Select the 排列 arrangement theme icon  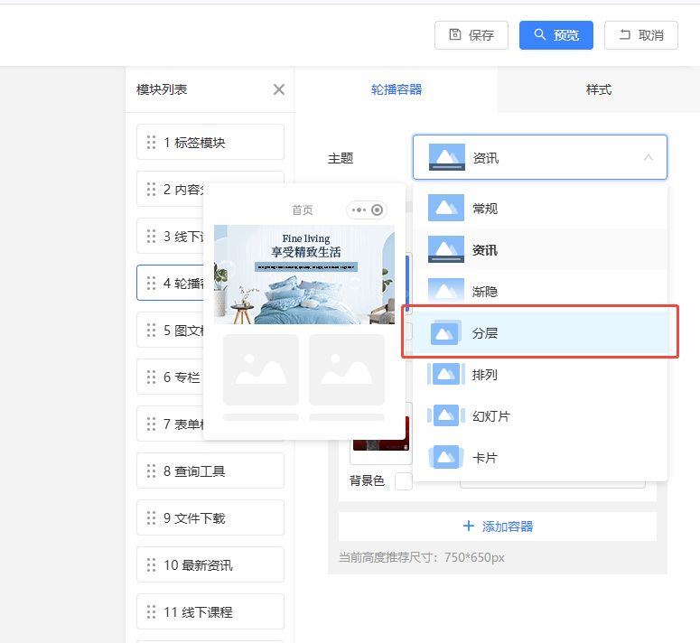point(445,375)
